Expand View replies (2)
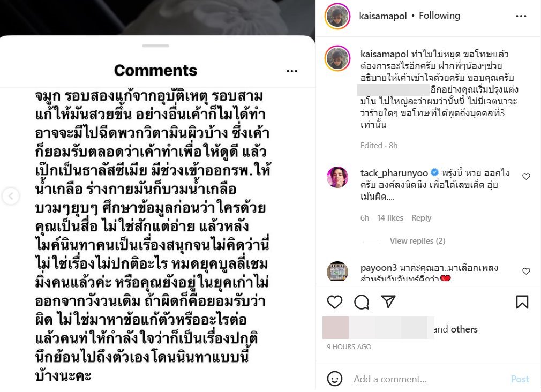 point(417,241)
